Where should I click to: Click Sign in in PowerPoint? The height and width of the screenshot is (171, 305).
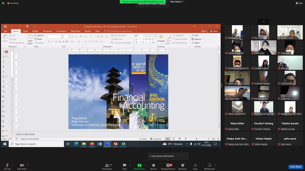tap(204, 31)
